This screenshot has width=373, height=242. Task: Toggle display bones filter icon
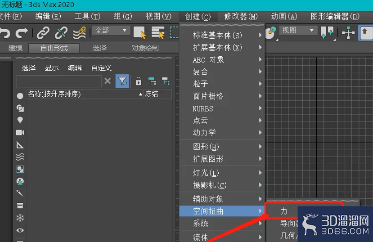tap(20, 194)
